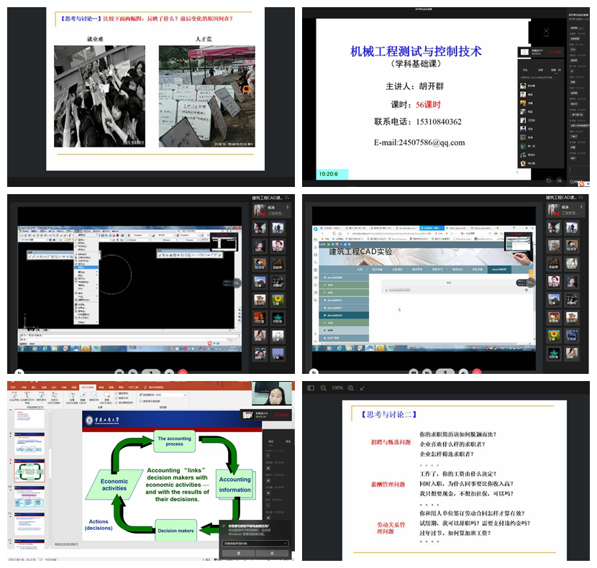597x568 pixels.
Task: Select slide 9 thumbnail with the green accounting cycle
Action: pos(31,471)
